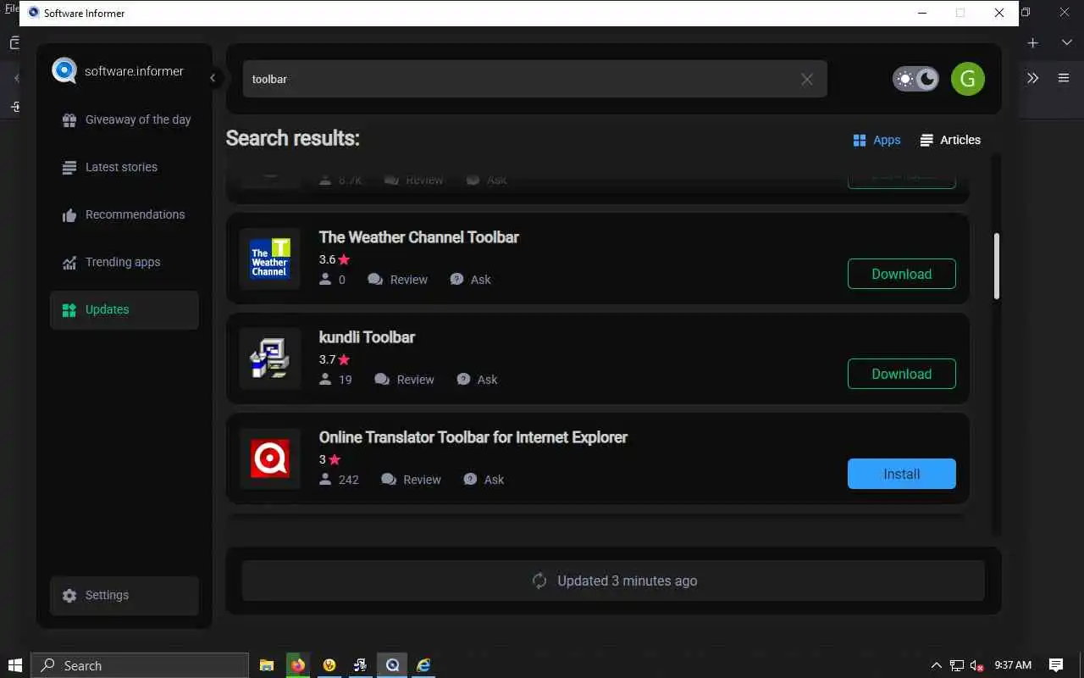Click the Latest stories list icon

point(69,168)
